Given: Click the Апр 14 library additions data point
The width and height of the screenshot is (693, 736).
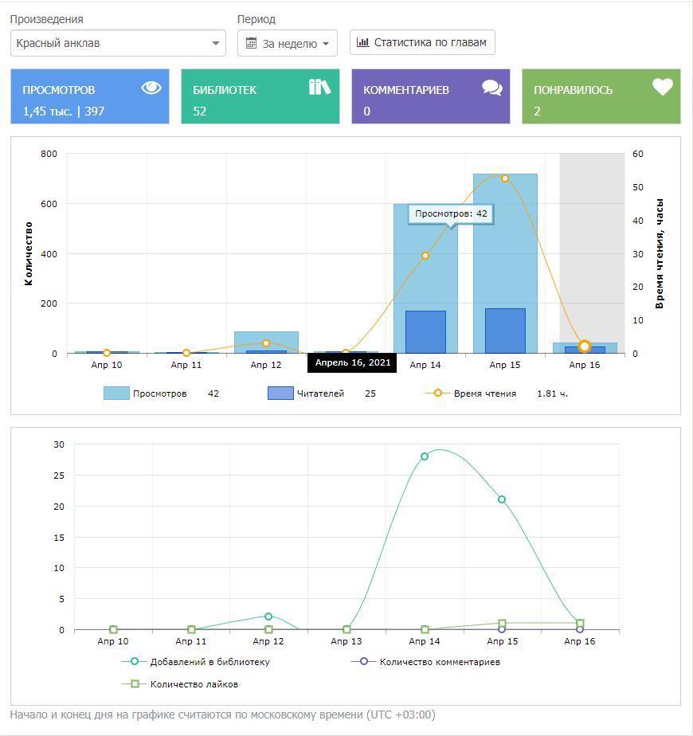Looking at the screenshot, I should click(x=425, y=456).
